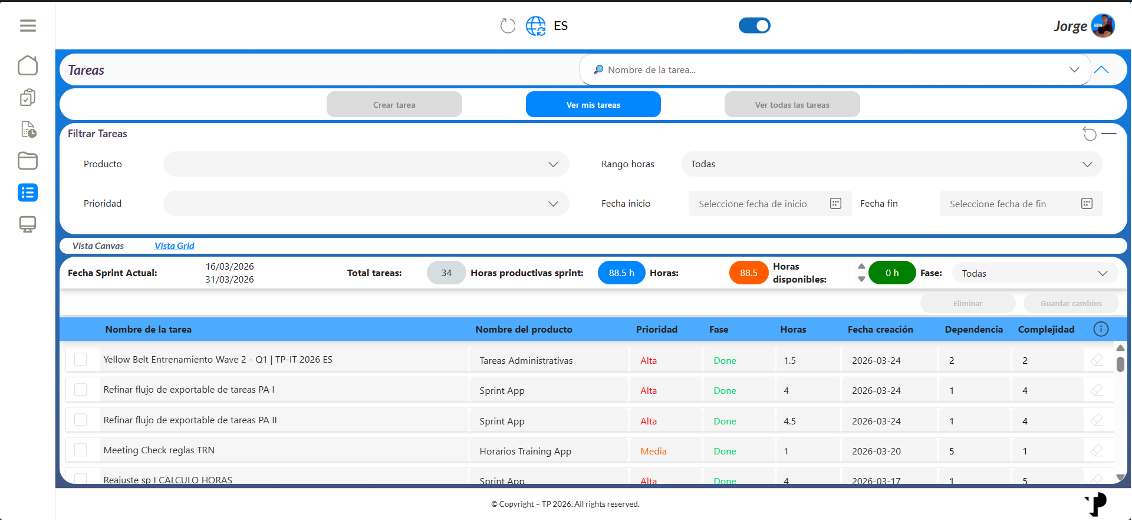Change language with the globe icon
Viewport: 1132px width, 521px height.
click(x=536, y=26)
